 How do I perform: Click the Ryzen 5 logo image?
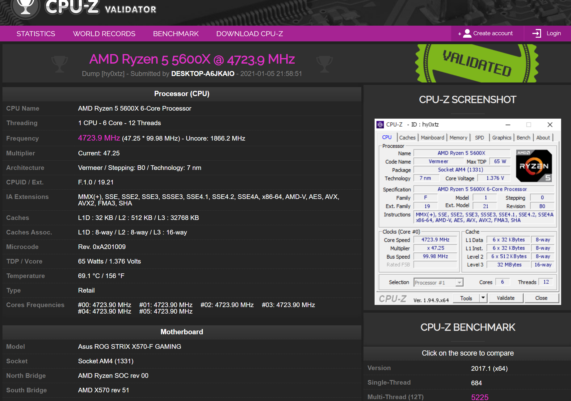click(534, 166)
